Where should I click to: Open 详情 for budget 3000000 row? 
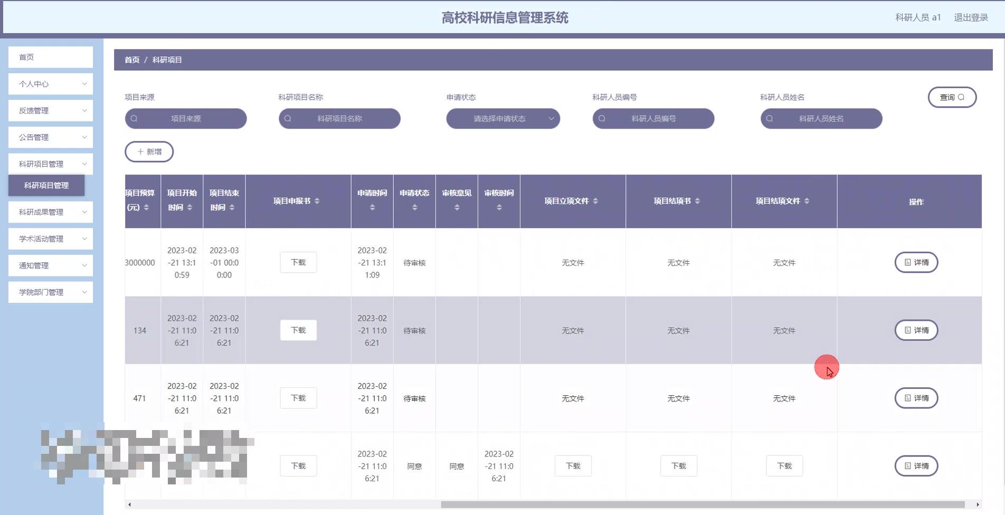[x=916, y=262]
